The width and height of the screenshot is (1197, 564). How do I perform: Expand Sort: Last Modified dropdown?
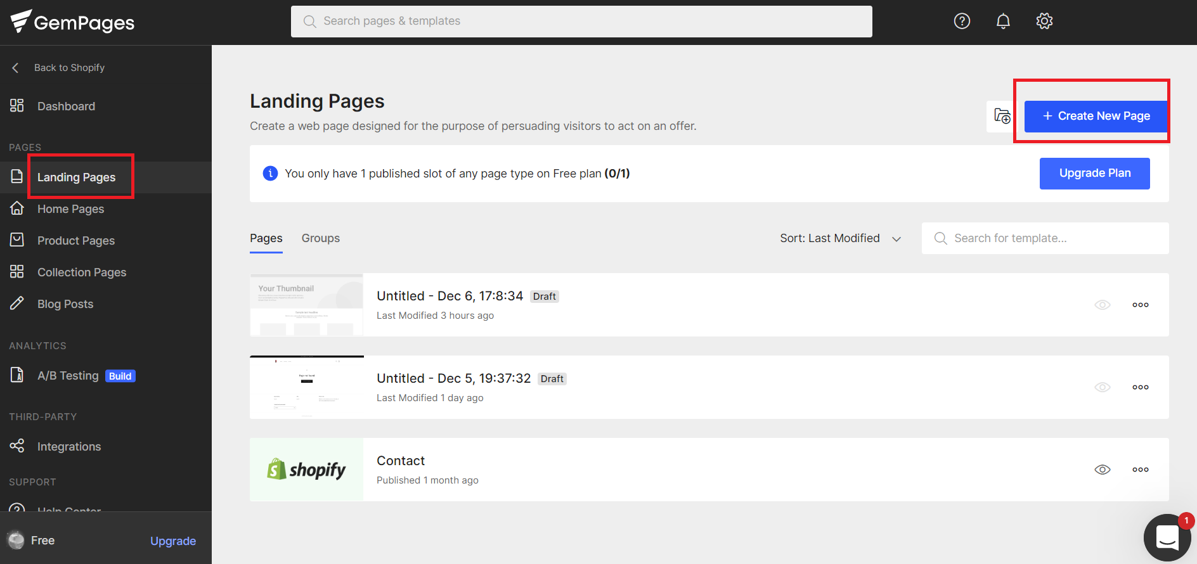point(841,238)
